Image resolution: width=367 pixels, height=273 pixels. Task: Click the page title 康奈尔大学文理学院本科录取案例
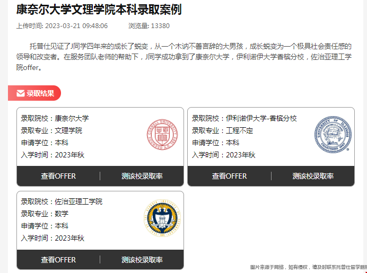99,10
